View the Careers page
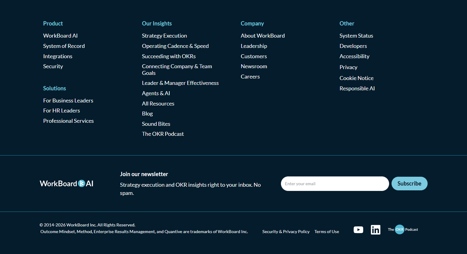 point(250,76)
